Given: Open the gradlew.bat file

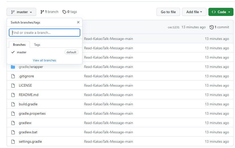Looking at the screenshot, I should point(28,132).
